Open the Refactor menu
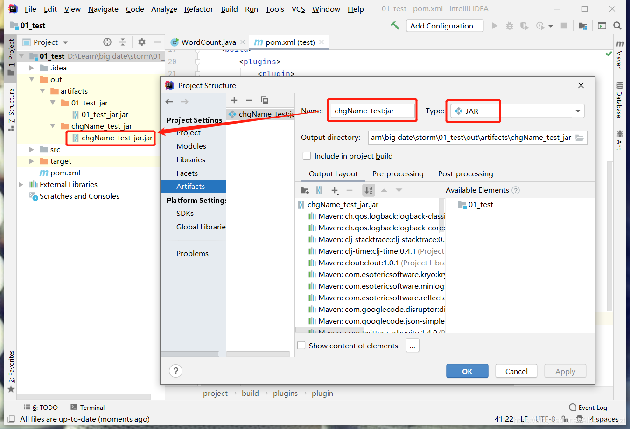Screen dimensions: 630x429 (x=198, y=9)
